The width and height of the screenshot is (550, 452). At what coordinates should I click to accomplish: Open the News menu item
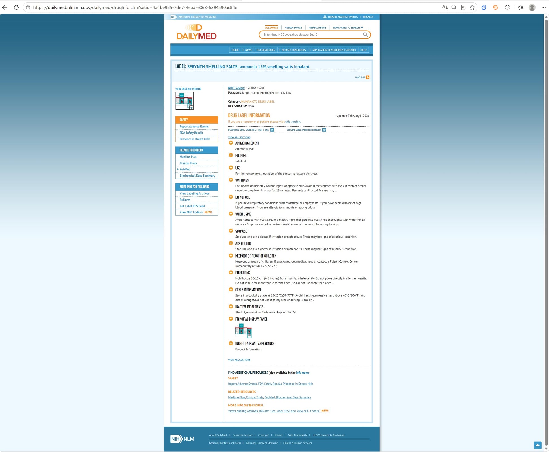(x=247, y=50)
